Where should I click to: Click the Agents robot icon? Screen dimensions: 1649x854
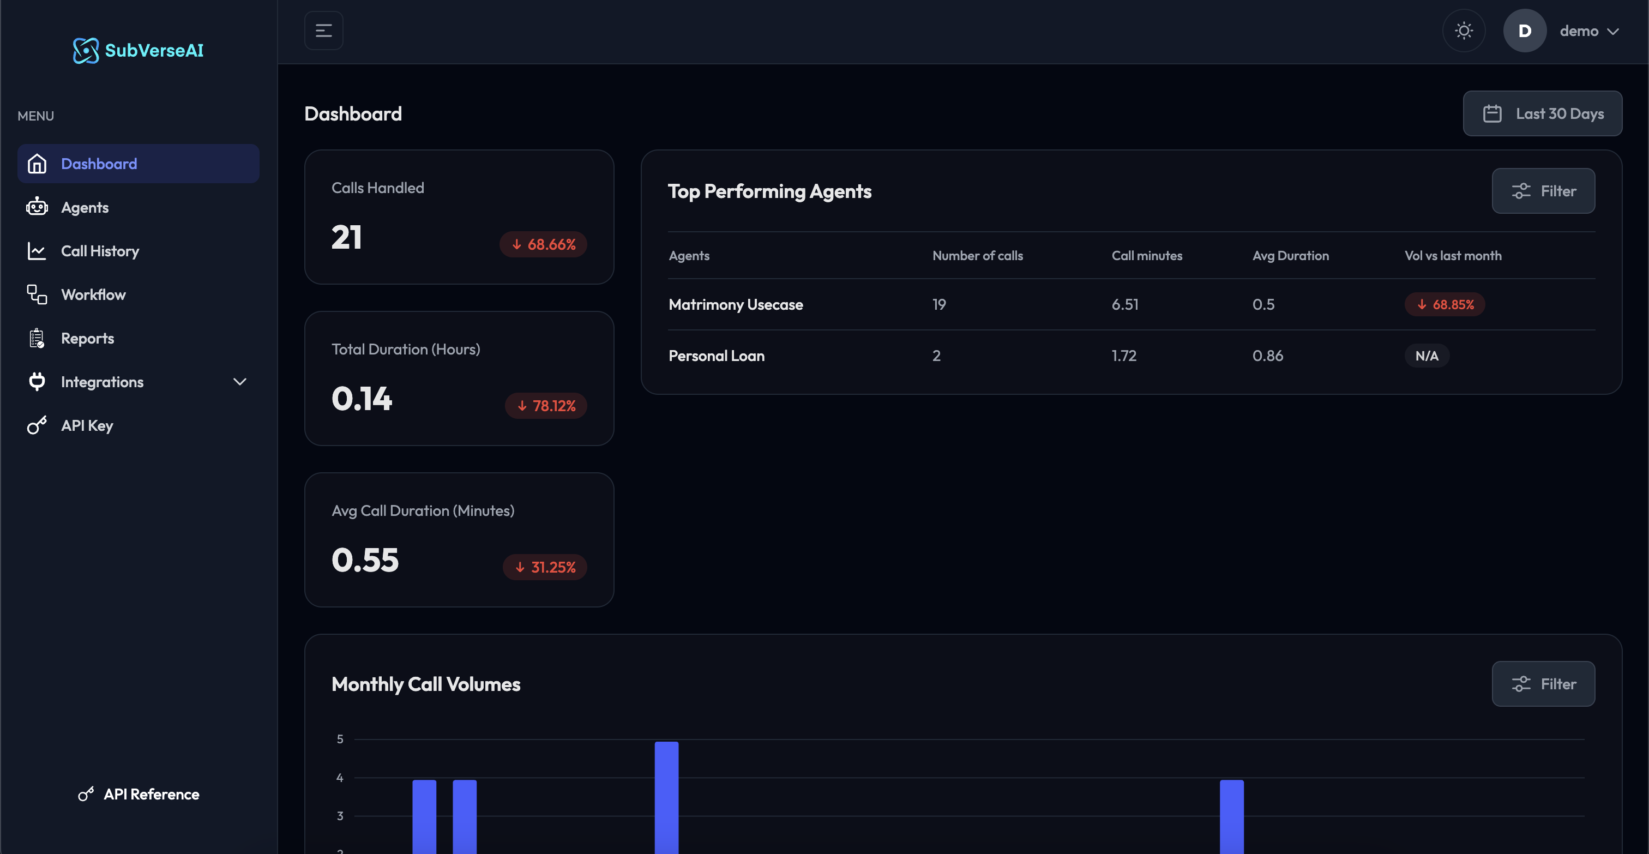37,207
